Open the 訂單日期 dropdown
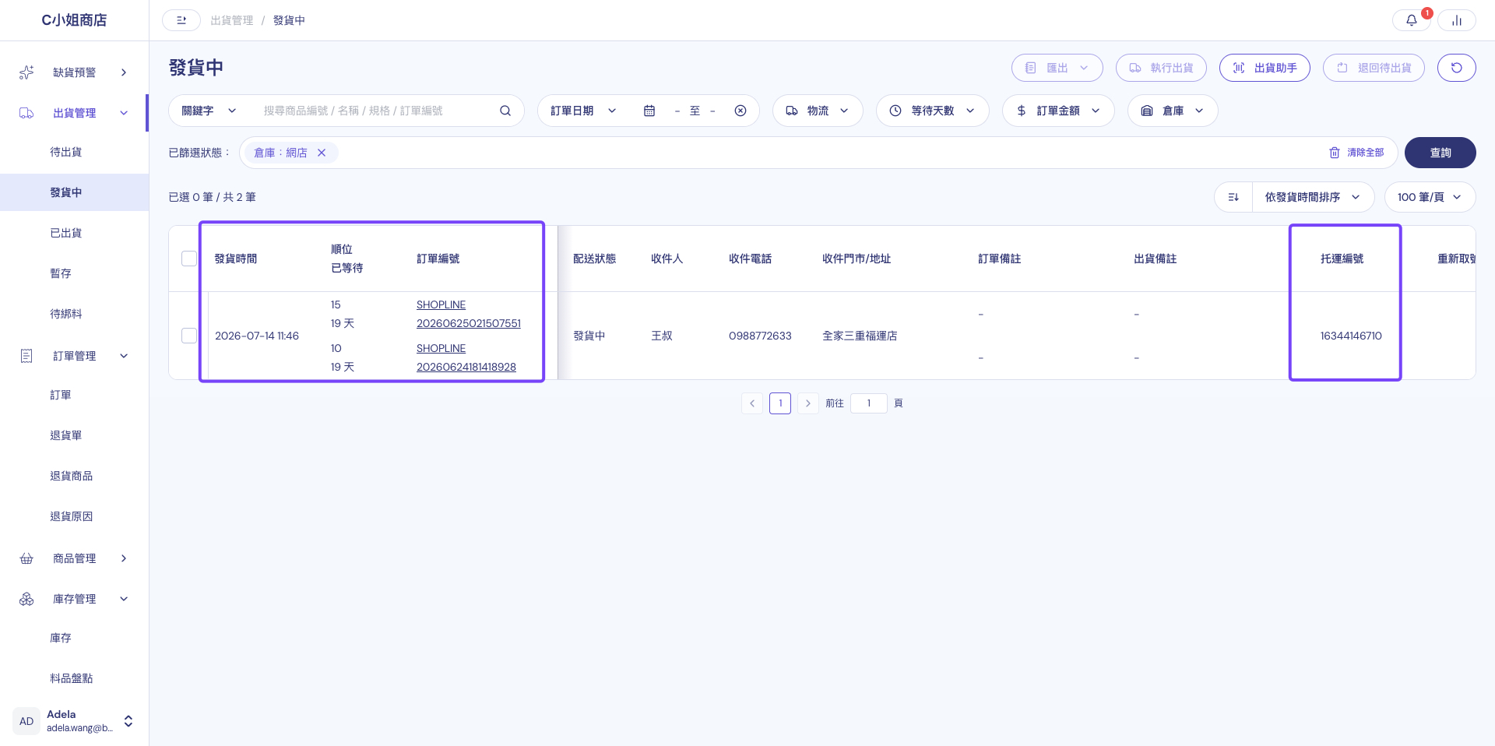Screen dimensions: 1495x746 [583, 111]
